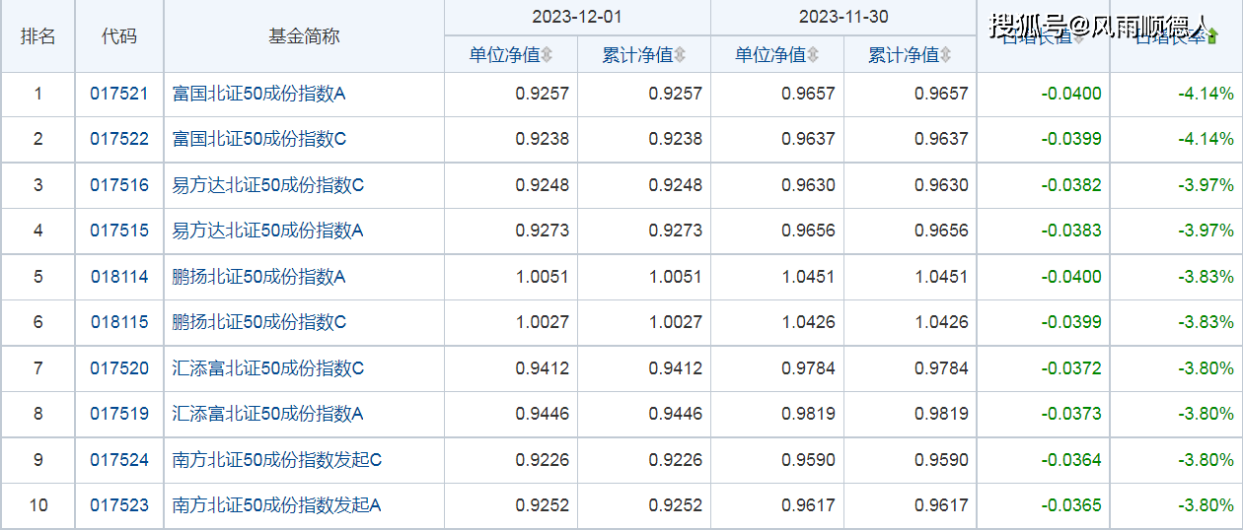Screen dimensions: 1243x530
Task: Click the 代码 column header
Action: (119, 36)
